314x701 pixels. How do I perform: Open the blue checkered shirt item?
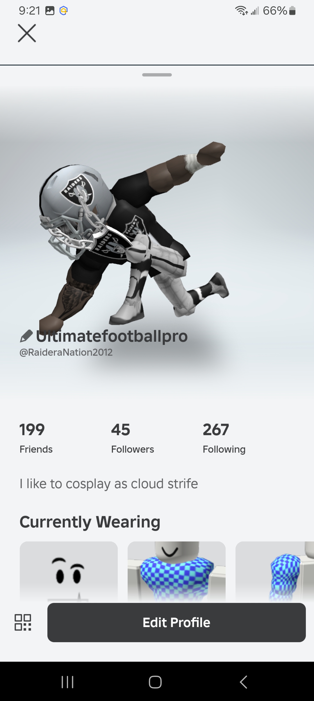point(176,572)
